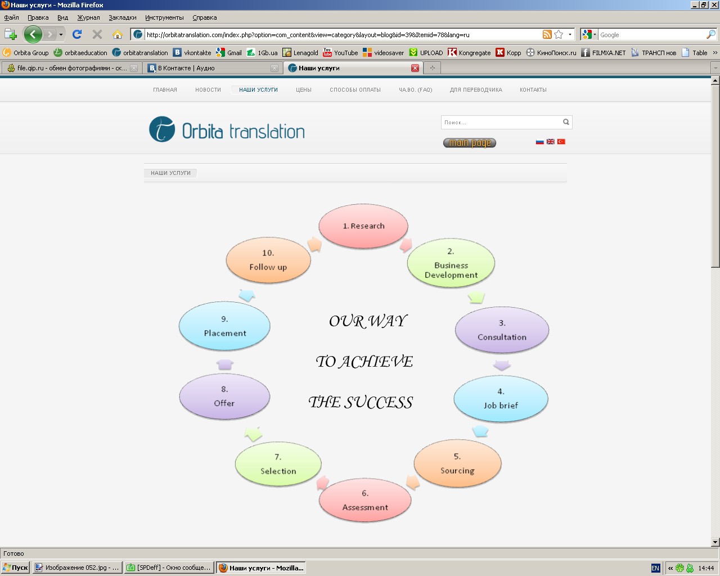Expand hidden system tray icons
This screenshot has height=576, width=720.
pyautogui.click(x=670, y=568)
